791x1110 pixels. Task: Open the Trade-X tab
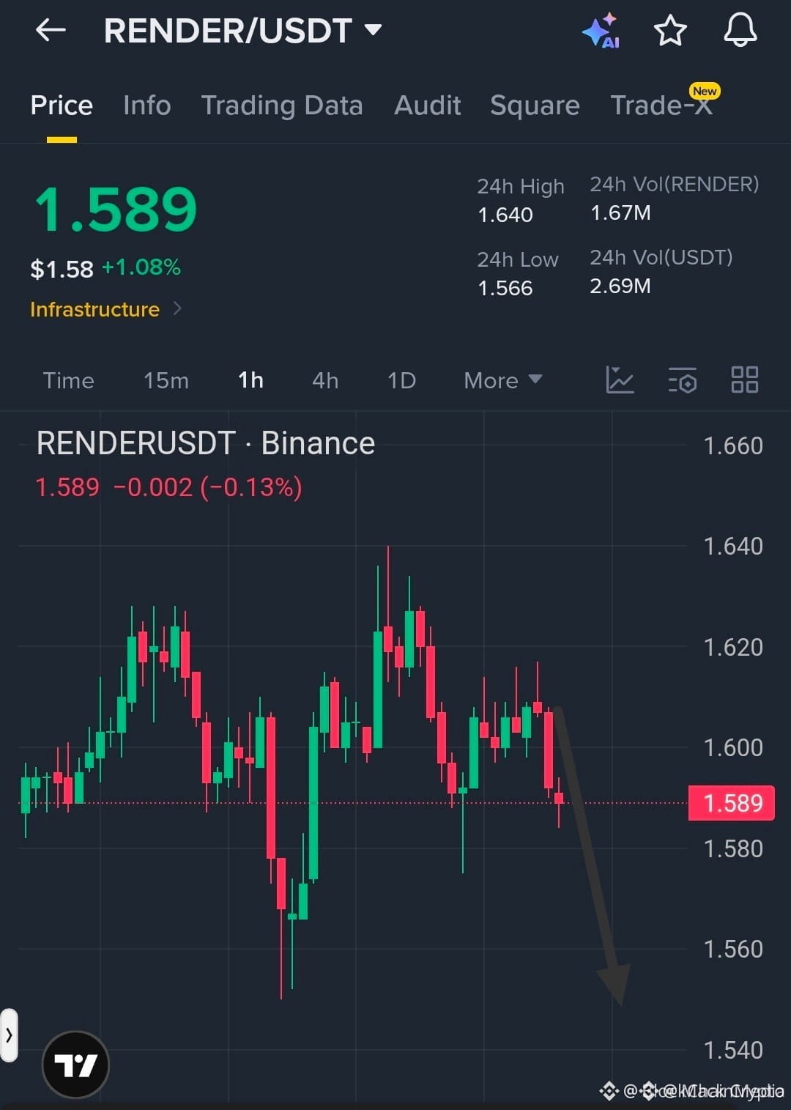point(661,106)
